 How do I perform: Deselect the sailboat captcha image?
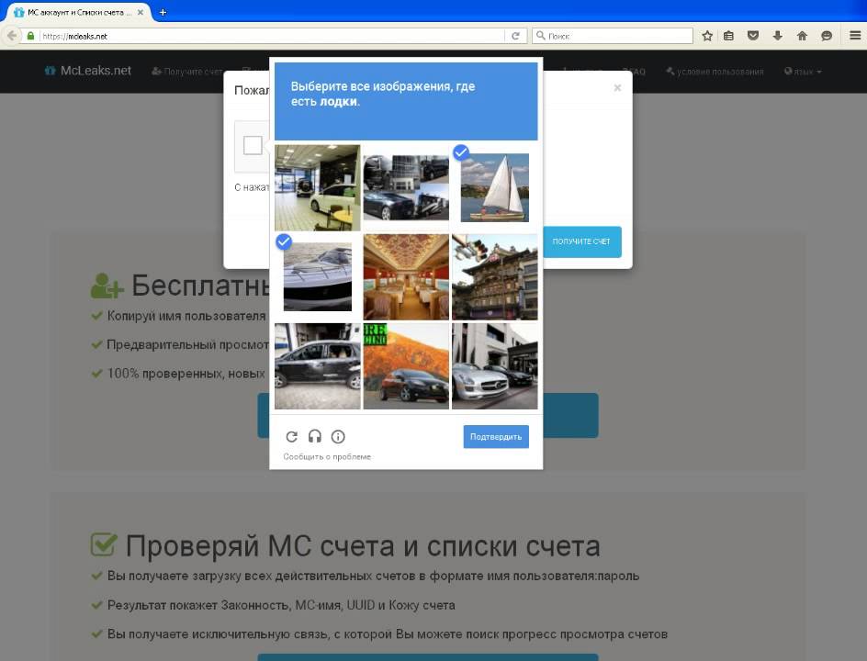tap(495, 187)
